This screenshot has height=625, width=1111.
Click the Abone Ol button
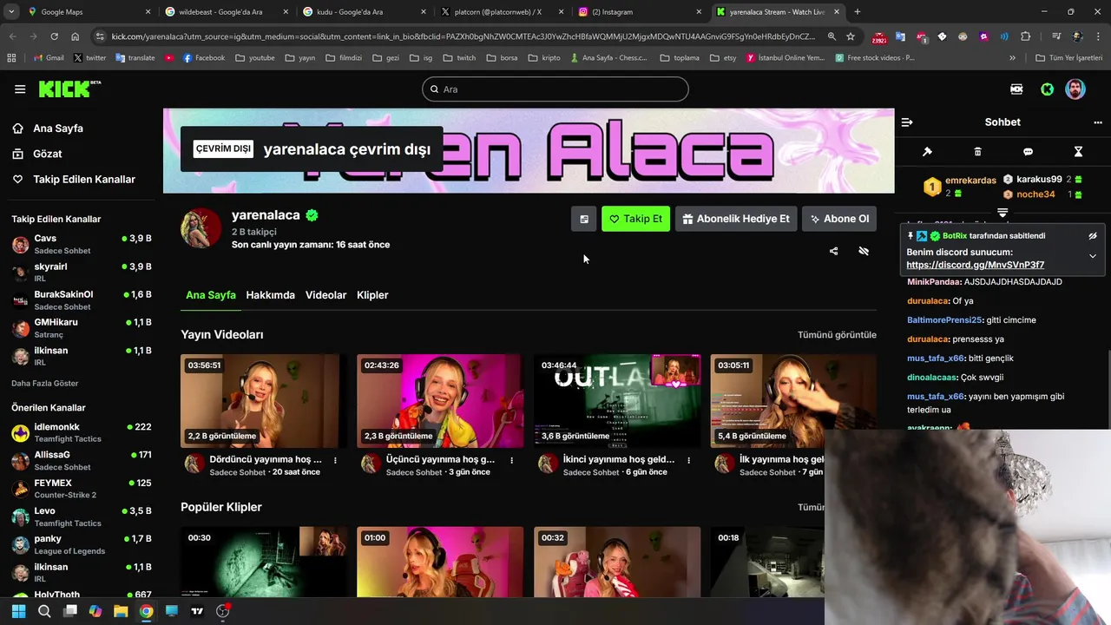pyautogui.click(x=839, y=219)
